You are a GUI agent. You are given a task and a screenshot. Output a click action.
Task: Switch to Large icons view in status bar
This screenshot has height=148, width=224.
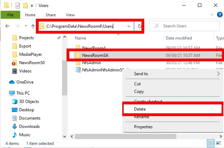218,143
